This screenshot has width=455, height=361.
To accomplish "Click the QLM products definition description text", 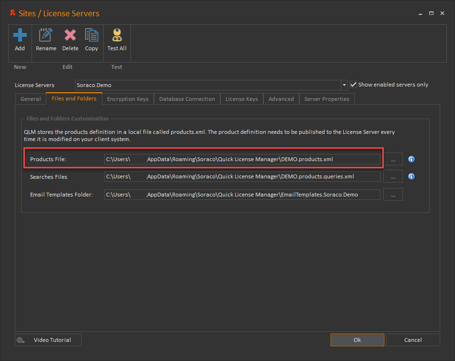I will [209, 135].
